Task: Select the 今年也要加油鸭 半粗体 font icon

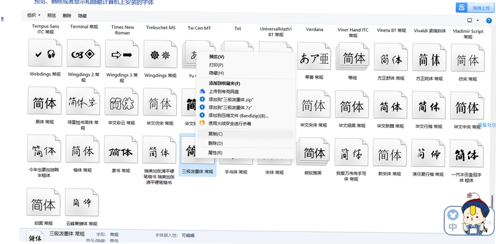Action: (44, 149)
